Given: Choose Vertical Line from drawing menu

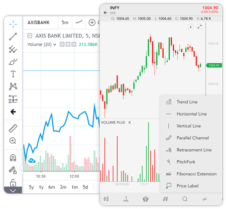Looking at the screenshot, I should point(191,126).
